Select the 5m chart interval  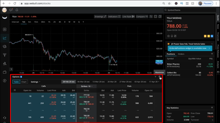click(29, 22)
